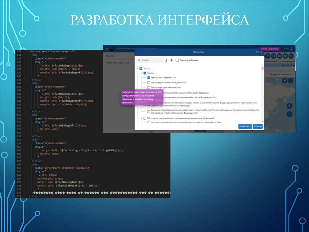
Task: Uncheck Реестр учета сведений 433п
Action: tap(149, 78)
